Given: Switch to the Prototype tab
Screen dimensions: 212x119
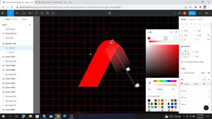Looking at the screenshot, I should point(192,19).
